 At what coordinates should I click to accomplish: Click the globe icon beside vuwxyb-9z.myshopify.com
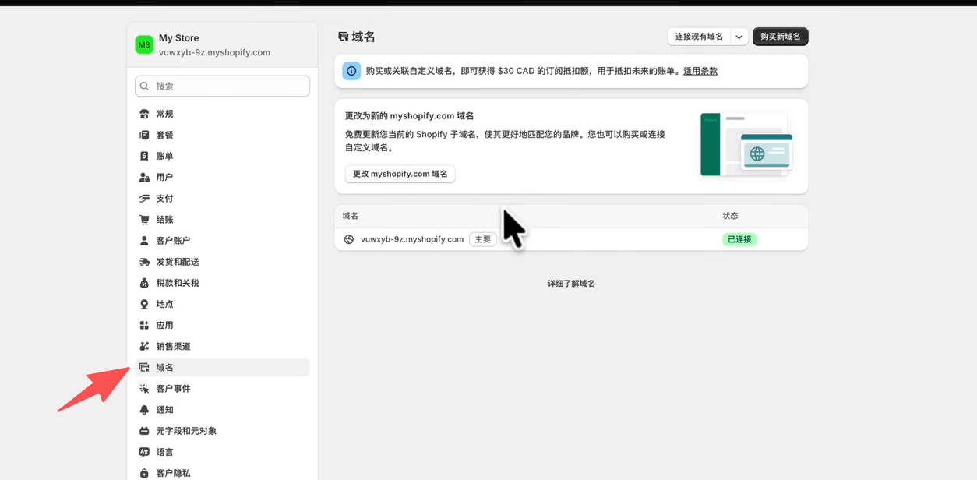coord(349,239)
